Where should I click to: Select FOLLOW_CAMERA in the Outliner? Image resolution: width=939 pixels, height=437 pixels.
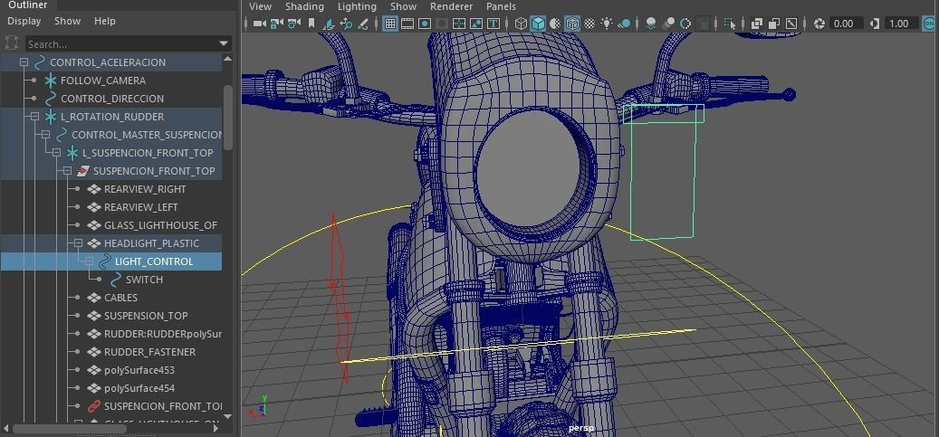103,81
